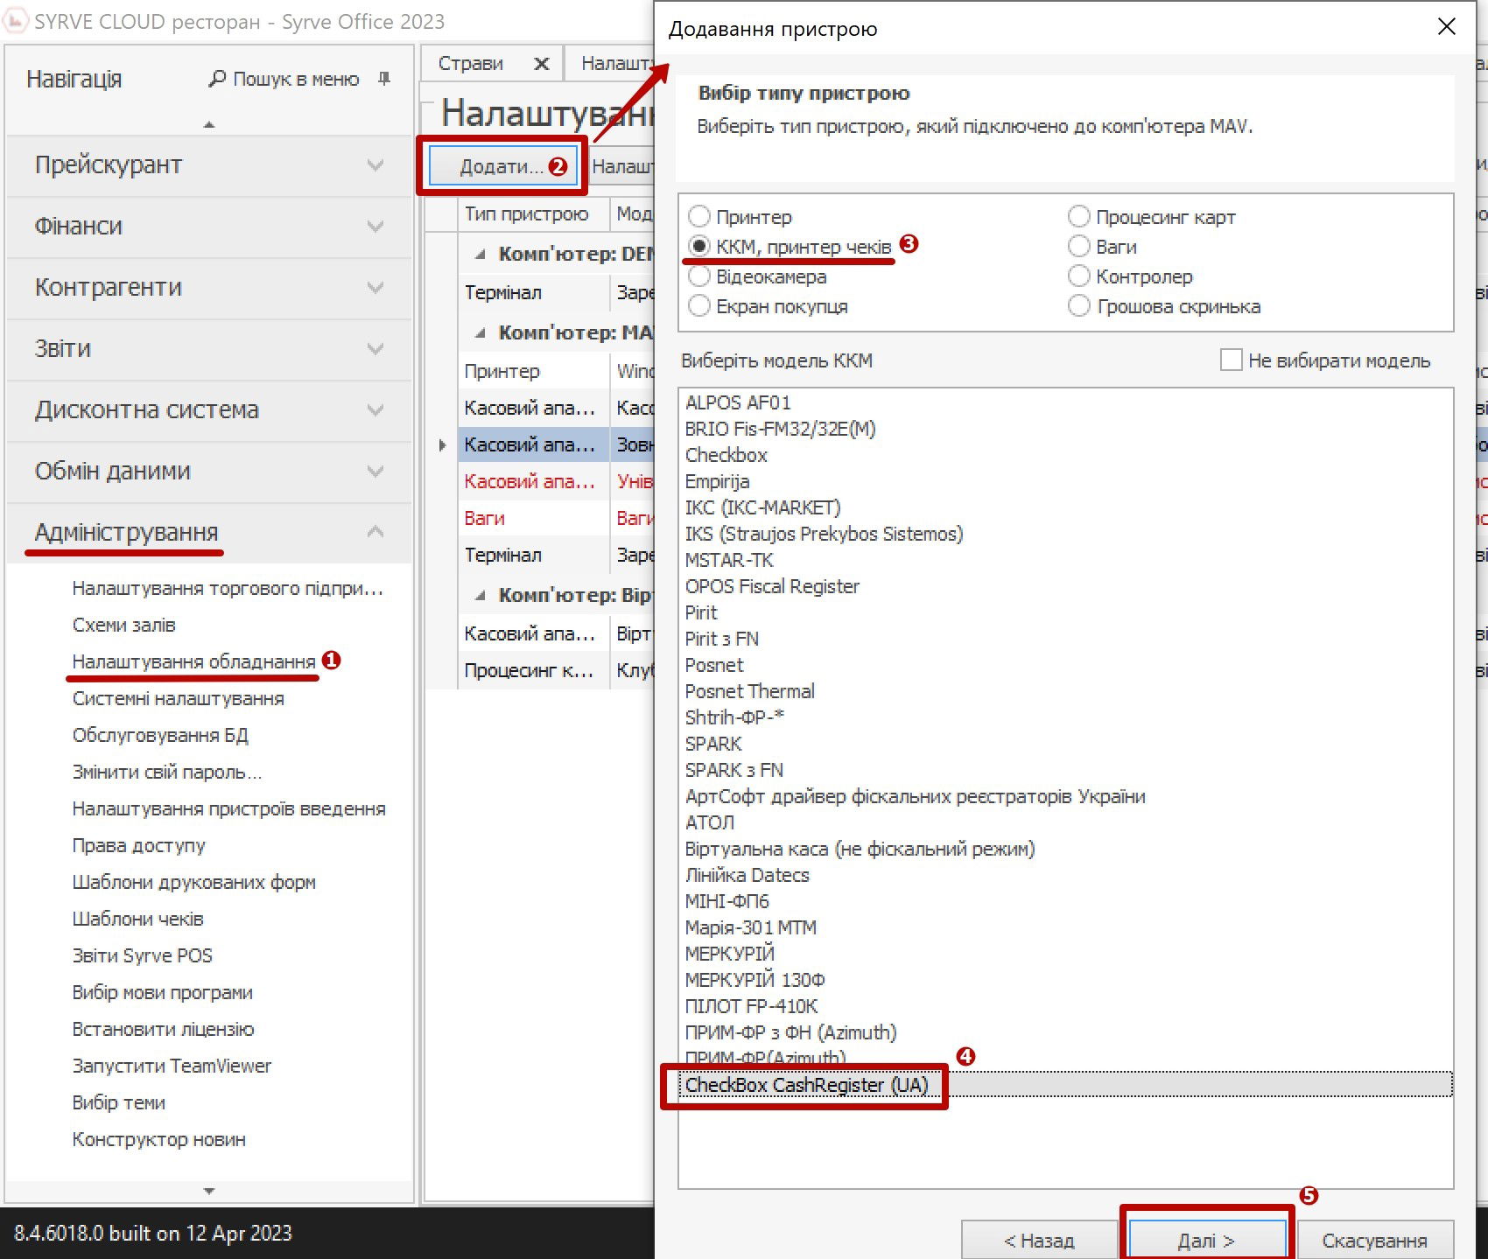Close the Страви tab with X
This screenshot has width=1488, height=1259.
541,64
